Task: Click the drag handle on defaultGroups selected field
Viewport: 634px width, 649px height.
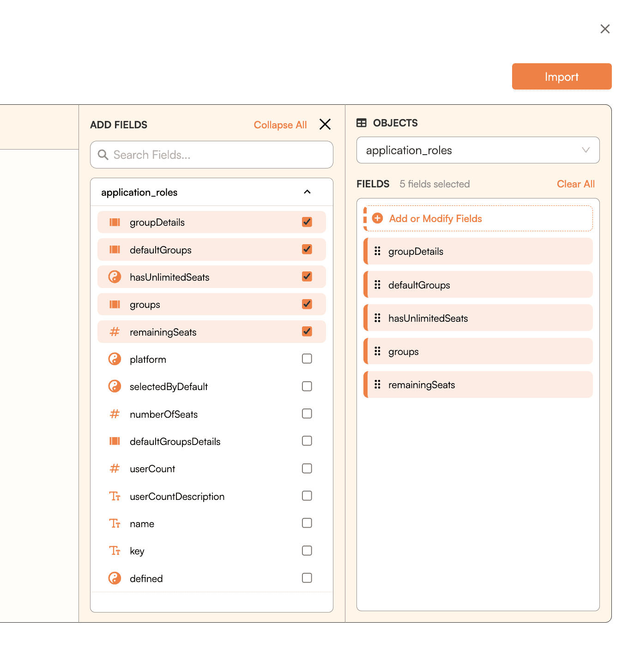Action: click(377, 285)
